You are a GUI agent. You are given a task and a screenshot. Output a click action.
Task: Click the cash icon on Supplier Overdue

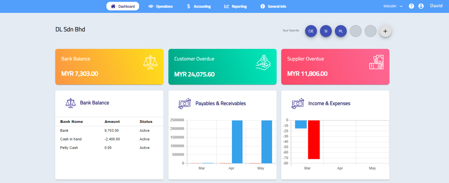376,62
